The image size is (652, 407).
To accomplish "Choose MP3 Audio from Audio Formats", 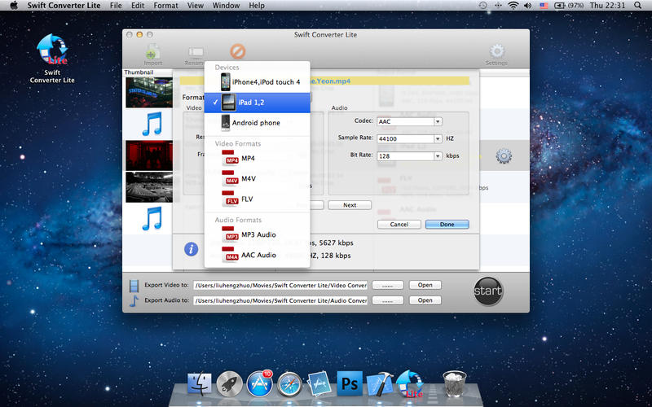I will point(257,234).
